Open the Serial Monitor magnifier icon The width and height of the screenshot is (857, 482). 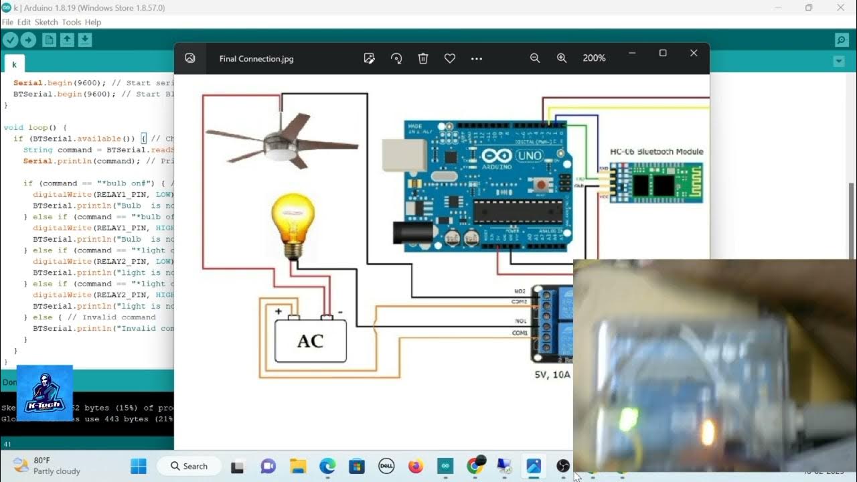tap(842, 40)
